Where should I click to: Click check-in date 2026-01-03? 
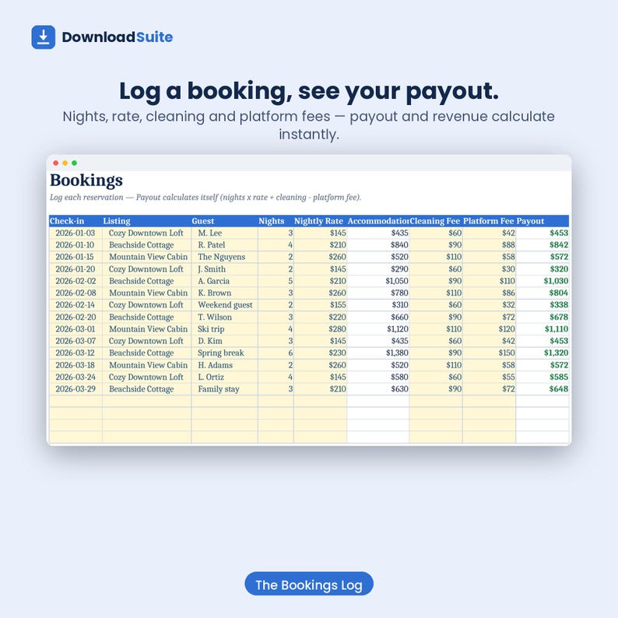(x=75, y=233)
